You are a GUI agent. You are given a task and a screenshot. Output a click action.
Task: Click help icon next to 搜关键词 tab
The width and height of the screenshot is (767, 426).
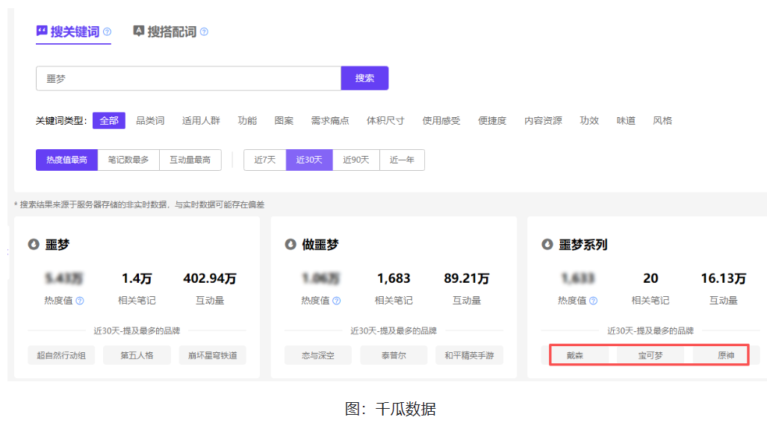coord(108,32)
